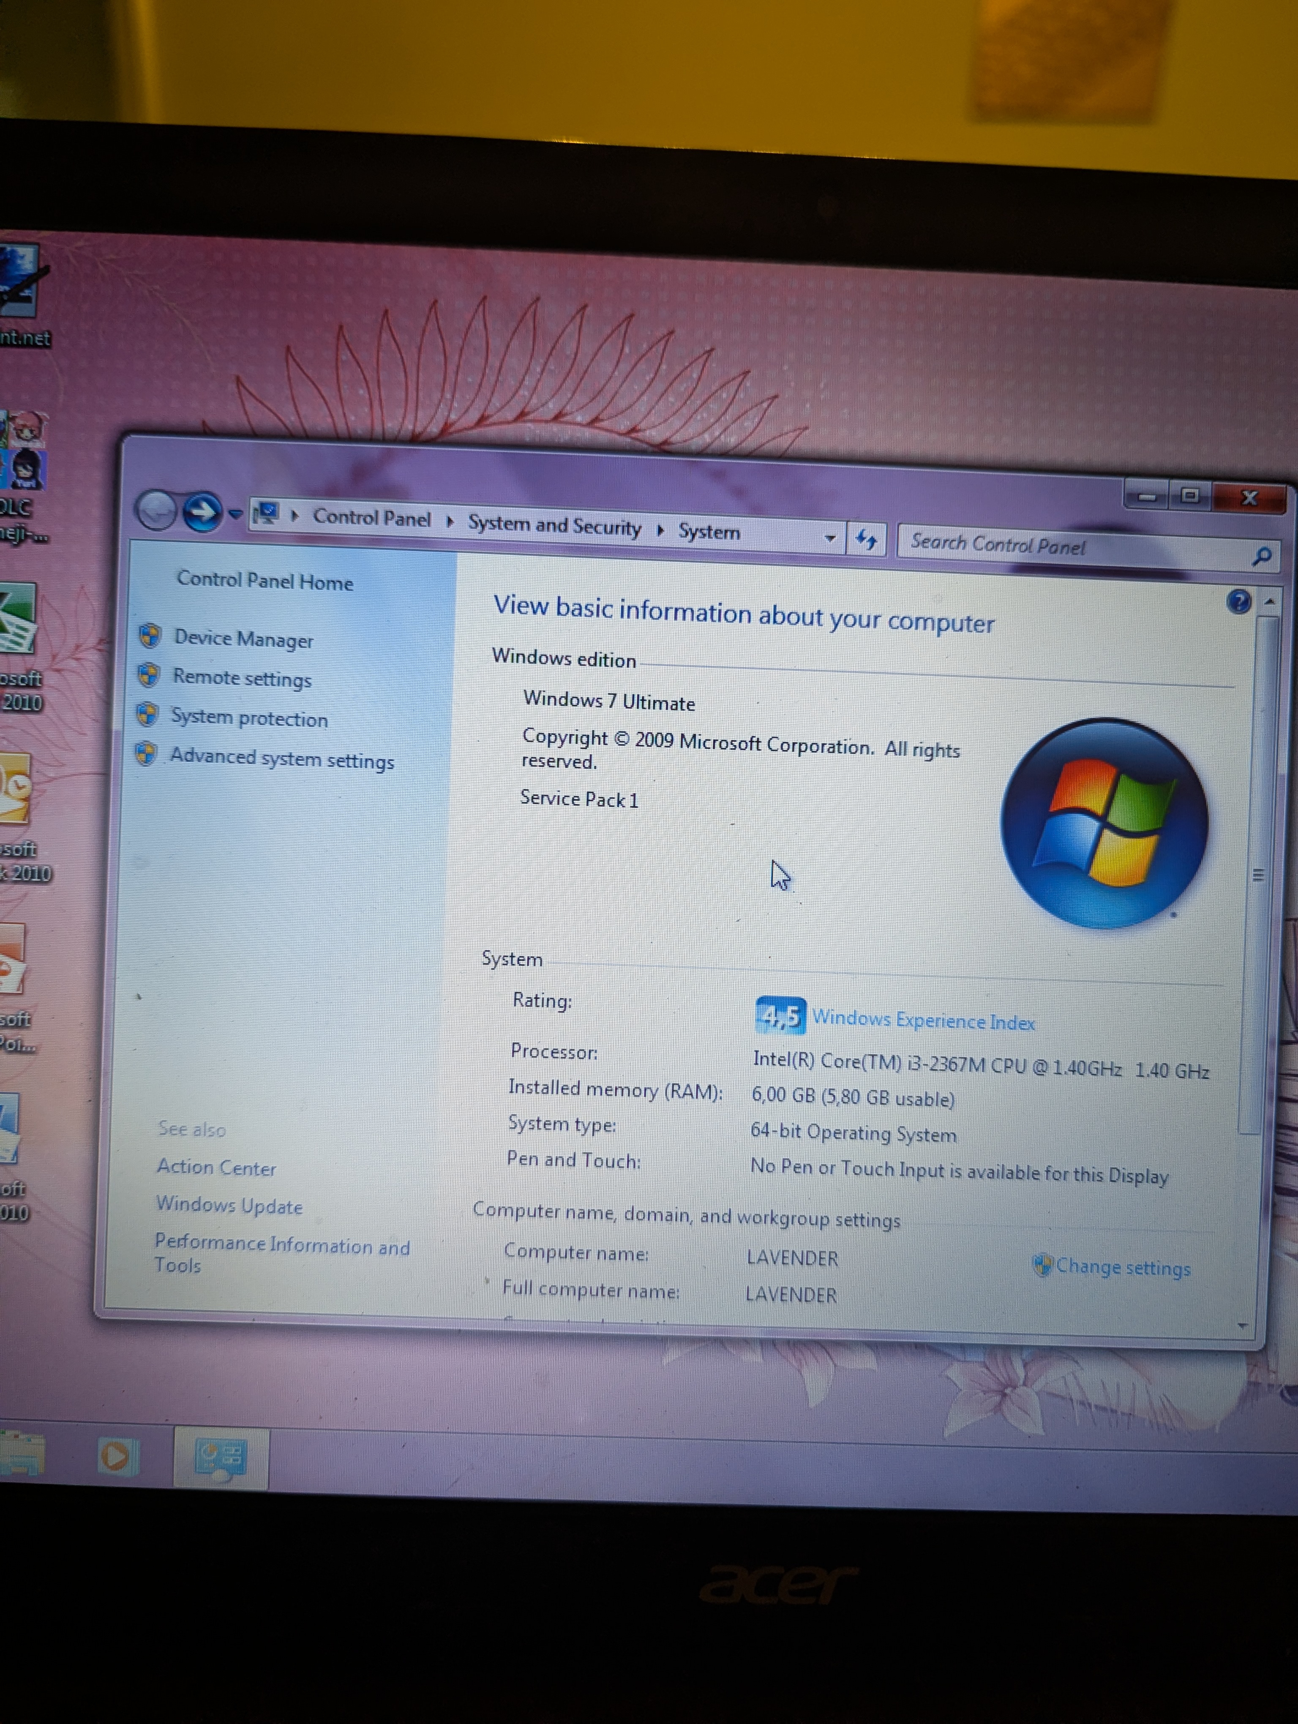Click the shield icon next to Change settings

pyautogui.click(x=1042, y=1264)
